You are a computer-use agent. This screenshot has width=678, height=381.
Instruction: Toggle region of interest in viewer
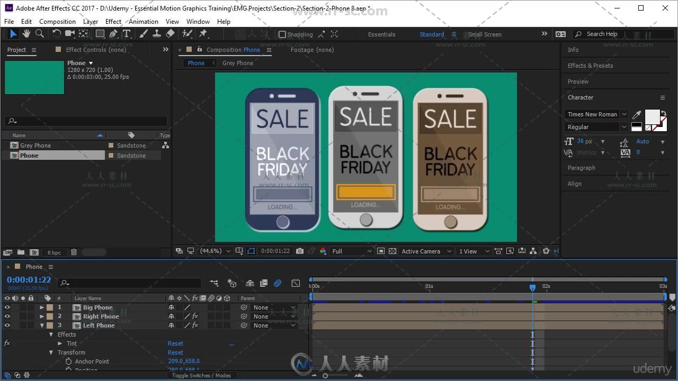coord(381,251)
